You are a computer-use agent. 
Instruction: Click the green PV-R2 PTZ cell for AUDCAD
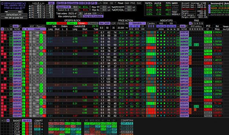pos(208,32)
